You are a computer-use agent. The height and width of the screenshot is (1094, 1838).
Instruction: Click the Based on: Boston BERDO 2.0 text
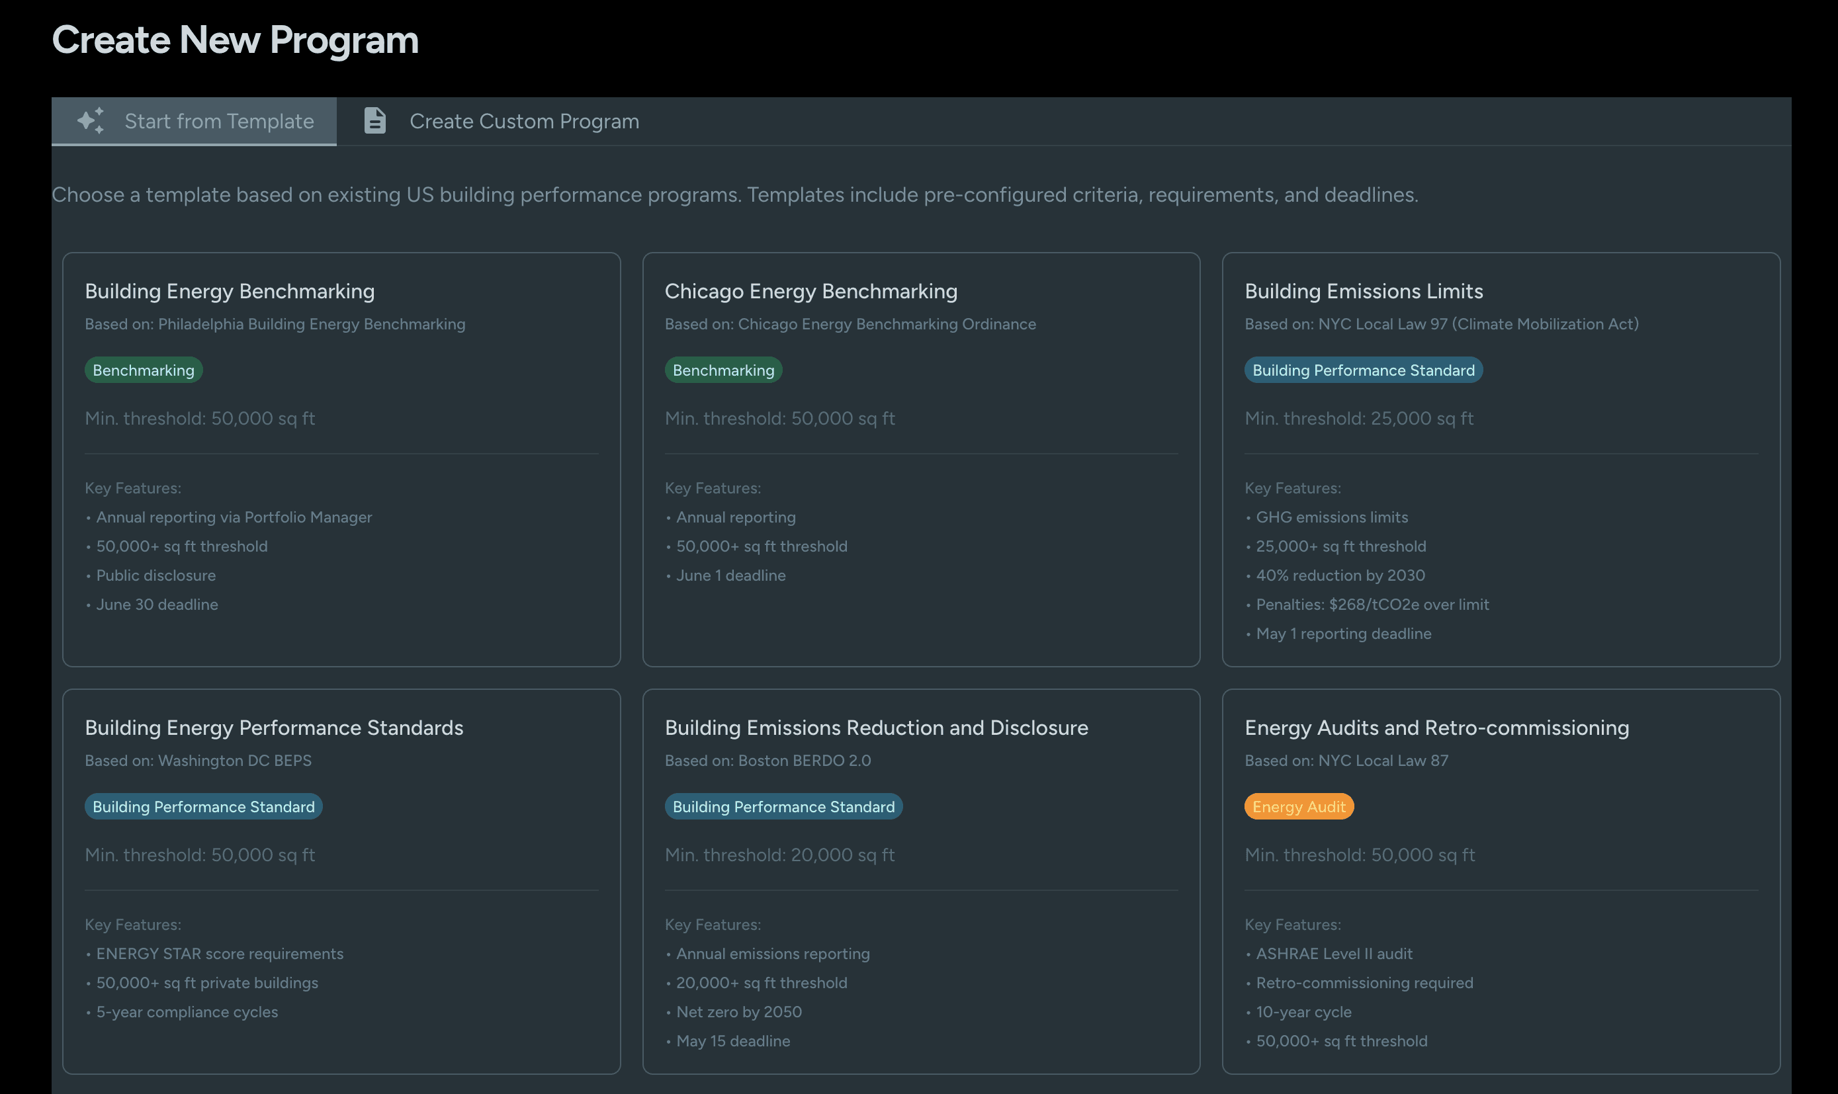click(x=767, y=761)
